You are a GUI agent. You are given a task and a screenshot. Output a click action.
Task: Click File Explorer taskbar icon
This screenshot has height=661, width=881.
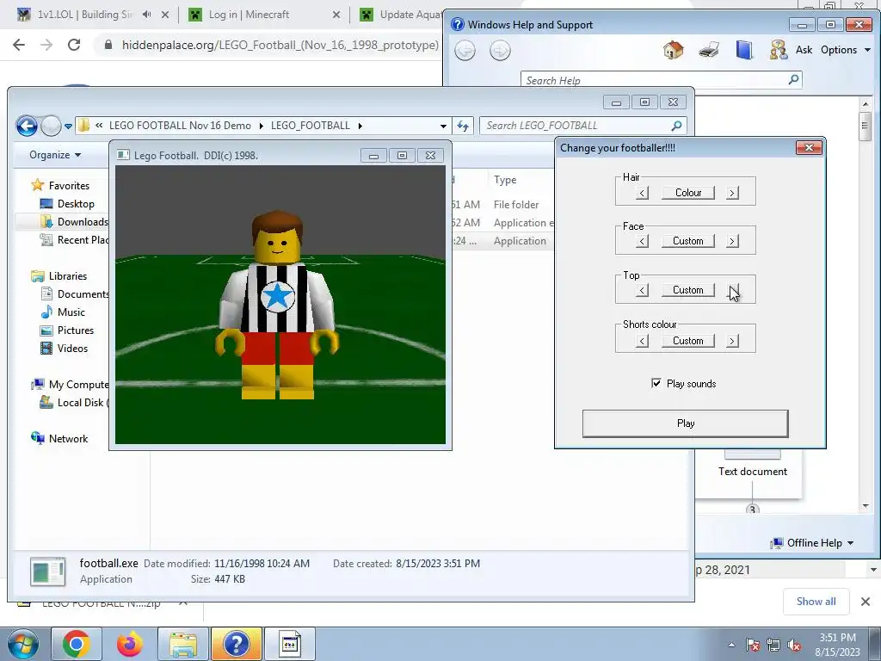pos(183,644)
